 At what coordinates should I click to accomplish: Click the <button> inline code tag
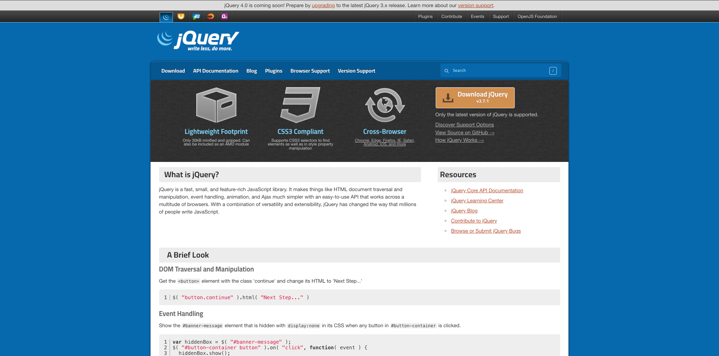tap(188, 281)
